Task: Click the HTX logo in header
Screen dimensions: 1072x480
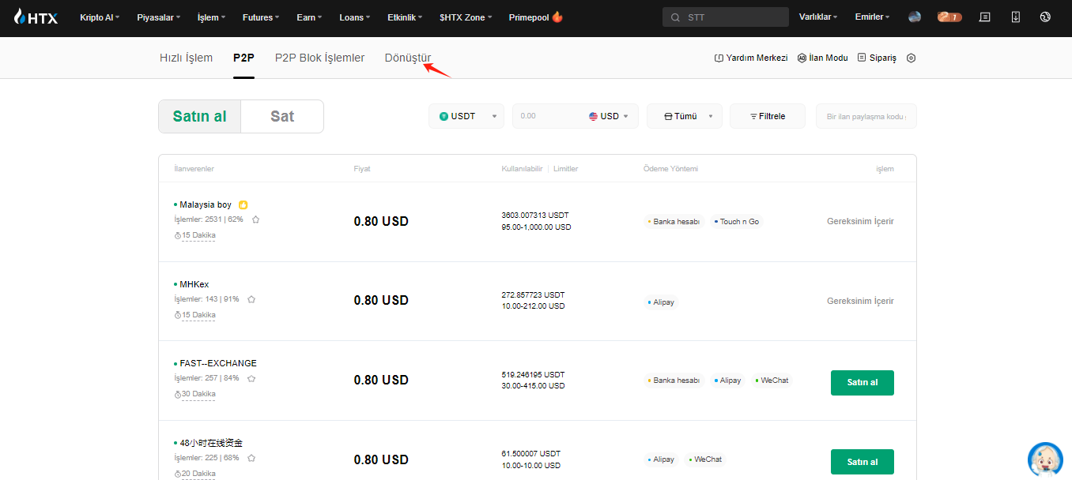Action: coord(36,17)
